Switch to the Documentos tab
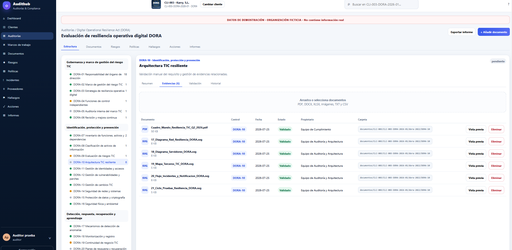This screenshot has height=250, width=512. (x=94, y=47)
